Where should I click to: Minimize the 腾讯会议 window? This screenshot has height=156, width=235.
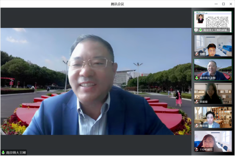coord(216,4)
